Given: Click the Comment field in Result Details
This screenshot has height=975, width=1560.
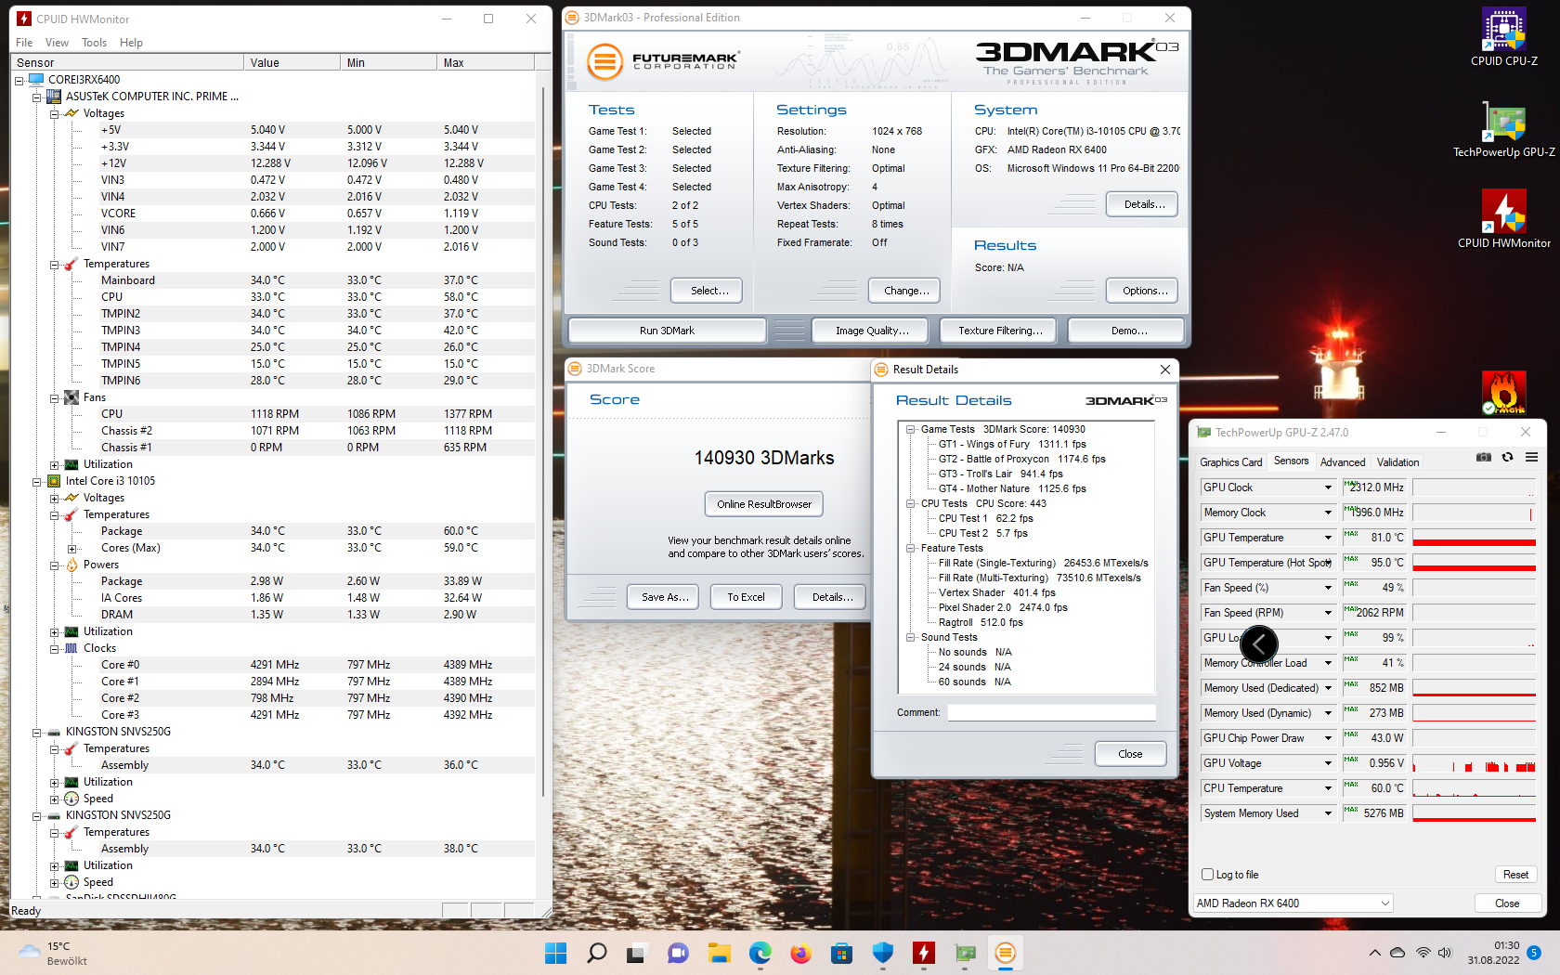Looking at the screenshot, I should click(x=1051, y=712).
